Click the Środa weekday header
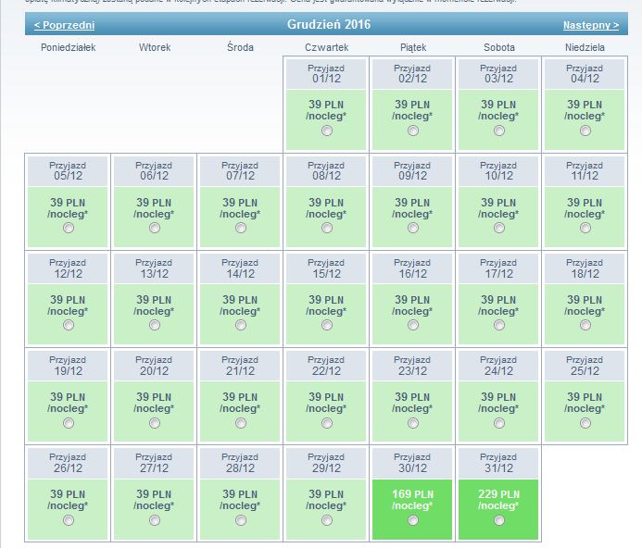The width and height of the screenshot is (642, 548). pyautogui.click(x=240, y=47)
